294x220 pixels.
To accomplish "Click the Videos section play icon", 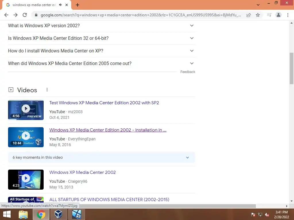I will tap(11, 90).
